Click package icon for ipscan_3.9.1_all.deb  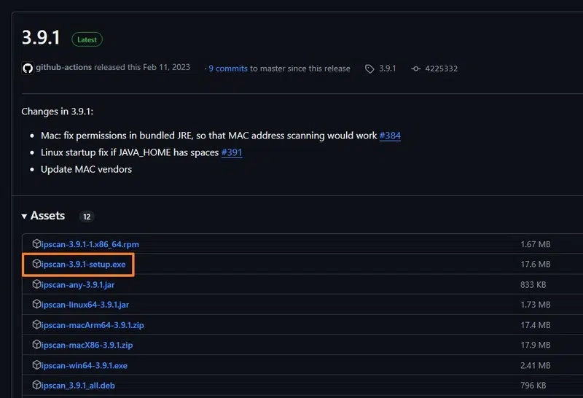coord(36,385)
